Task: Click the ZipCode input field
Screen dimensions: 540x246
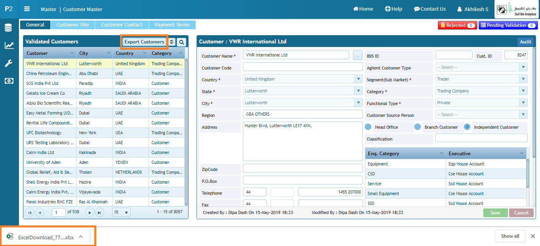Action: (303, 168)
